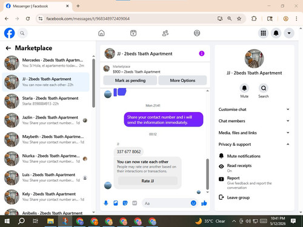Open File Explorer from taskbar

pyautogui.click(x=50, y=221)
